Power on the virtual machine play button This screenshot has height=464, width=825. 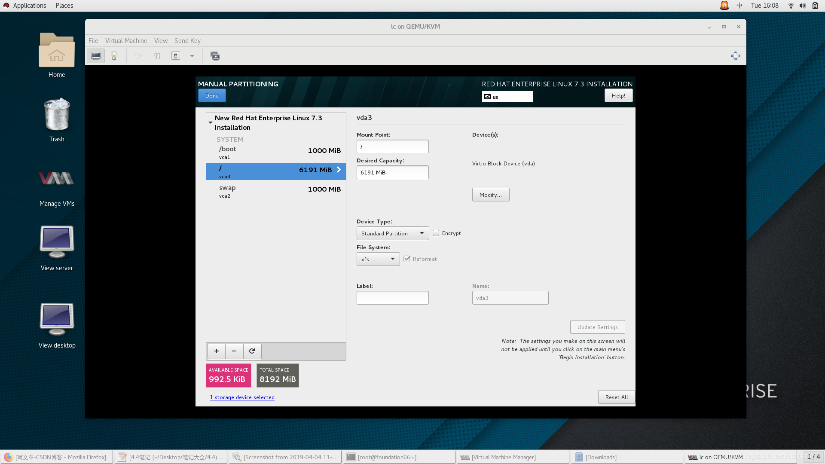point(138,56)
